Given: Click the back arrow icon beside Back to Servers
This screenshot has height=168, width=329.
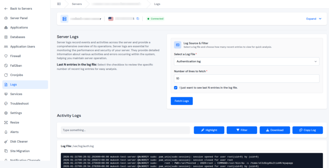Looking at the screenshot, I should click(x=6, y=9).
